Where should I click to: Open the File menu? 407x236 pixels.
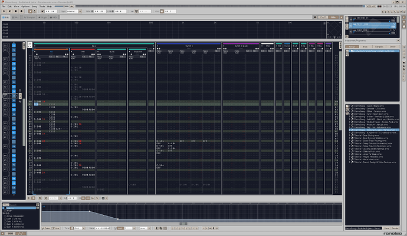pyautogui.click(x=4, y=6)
